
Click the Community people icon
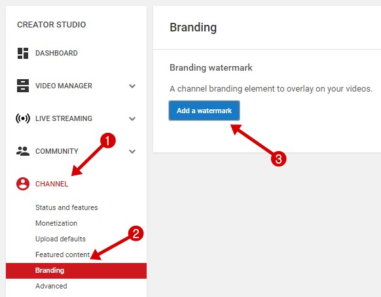pyautogui.click(x=23, y=151)
